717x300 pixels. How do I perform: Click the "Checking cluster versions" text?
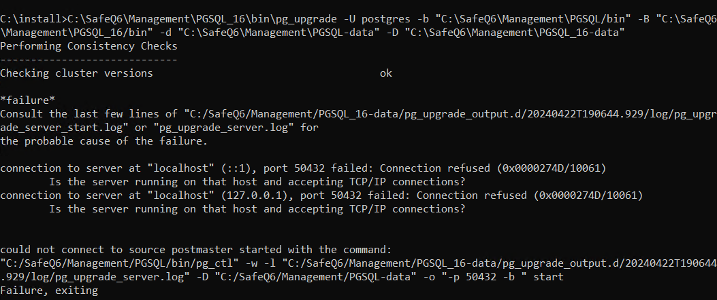77,73
